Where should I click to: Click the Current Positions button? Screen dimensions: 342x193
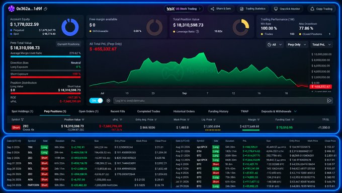pyautogui.click(x=68, y=44)
